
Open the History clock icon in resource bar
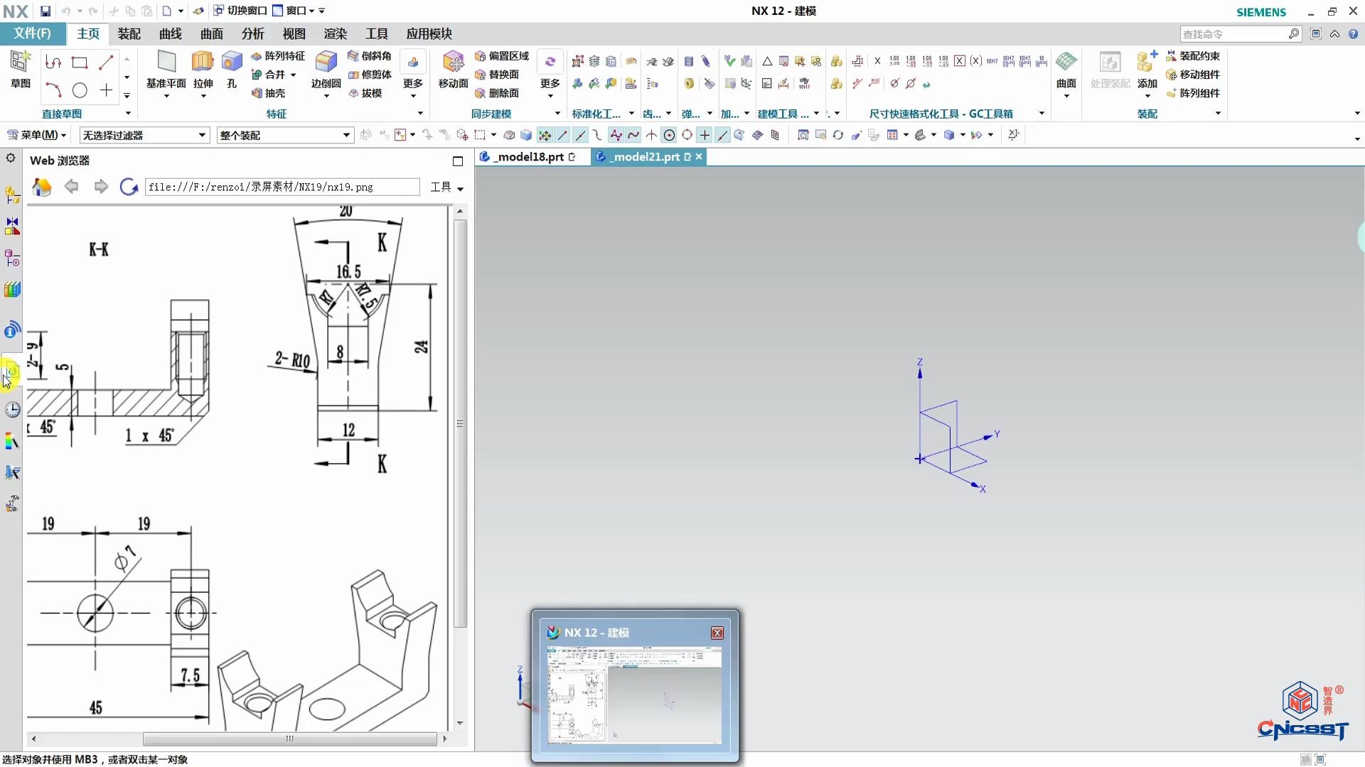(x=12, y=410)
